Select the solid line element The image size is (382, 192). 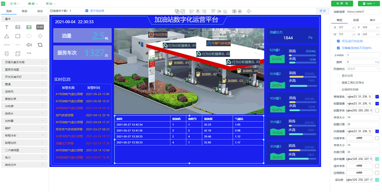(x=7, y=45)
